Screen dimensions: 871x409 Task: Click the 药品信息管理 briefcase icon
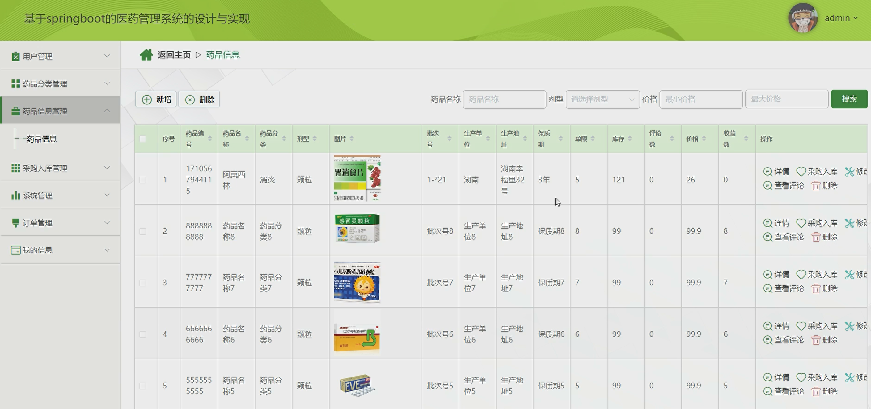point(15,111)
